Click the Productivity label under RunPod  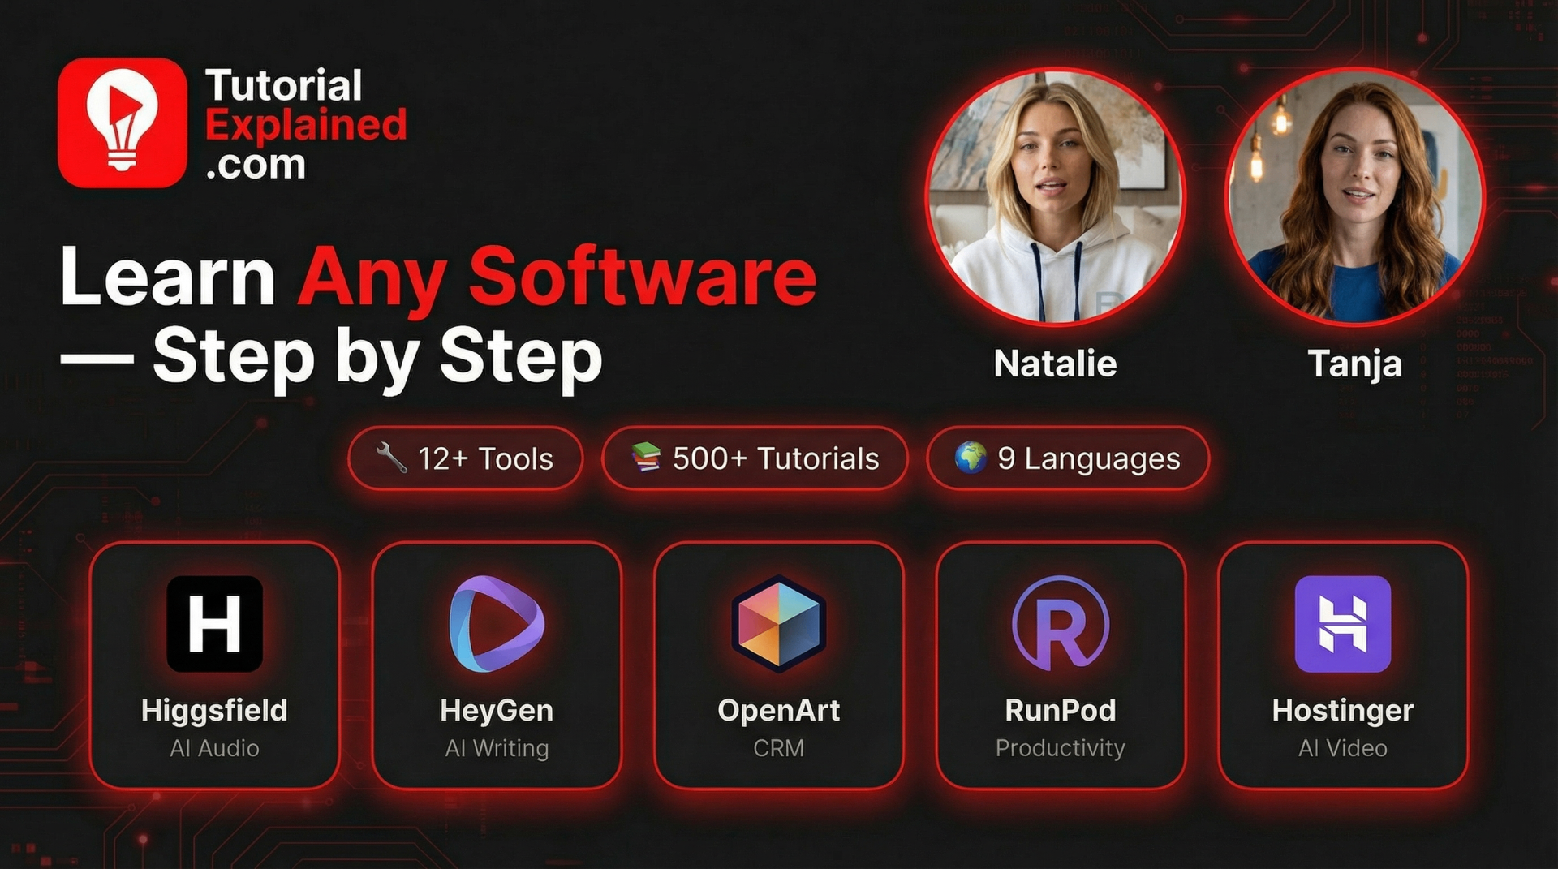coord(1060,748)
